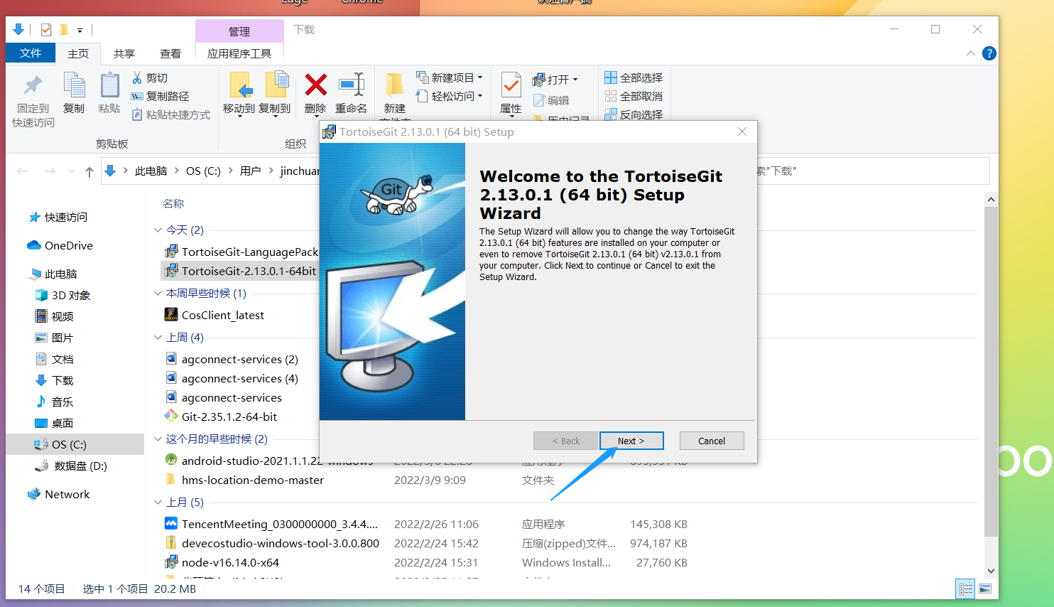Collapse the 本周早些时候 (1) group
The height and width of the screenshot is (607, 1054).
point(158,294)
